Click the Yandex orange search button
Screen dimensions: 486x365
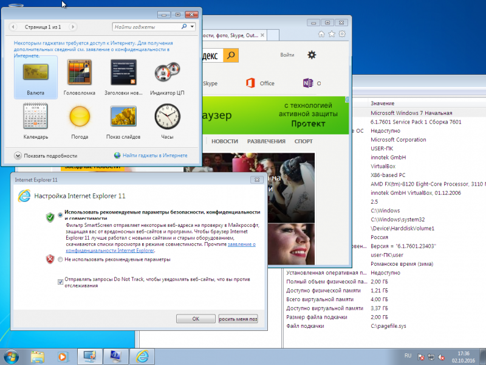[x=231, y=55]
